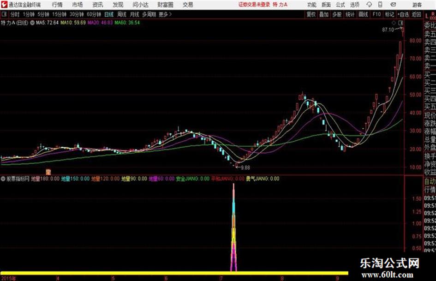This screenshot has width=436, height=281.
Task: Click the mobile phone icon in top bar
Action: point(380,5)
